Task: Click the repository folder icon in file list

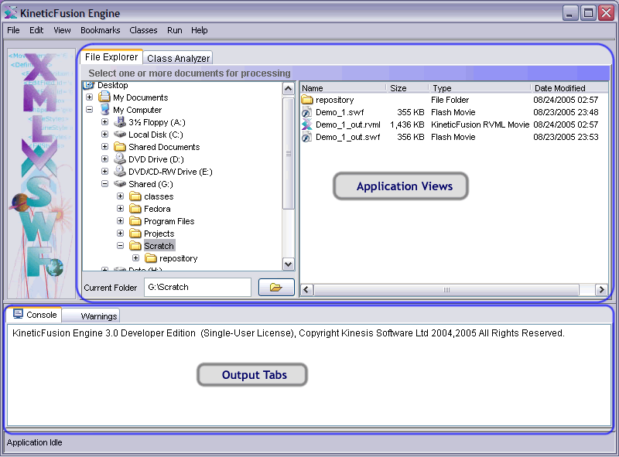Action: pos(307,100)
